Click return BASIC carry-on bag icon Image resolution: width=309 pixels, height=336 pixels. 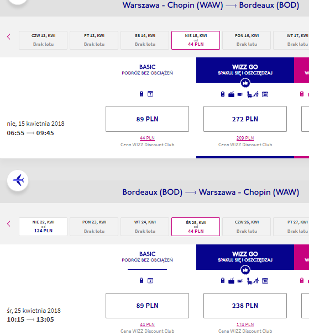pos(142,280)
